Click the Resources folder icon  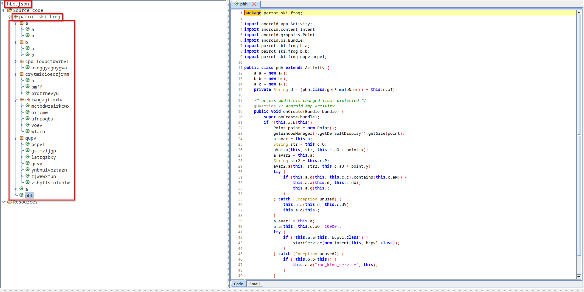coord(9,202)
